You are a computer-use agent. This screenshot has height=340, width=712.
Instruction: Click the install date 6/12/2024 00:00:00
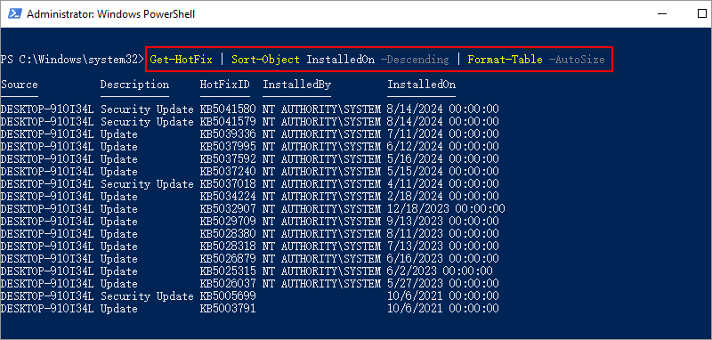click(x=442, y=147)
